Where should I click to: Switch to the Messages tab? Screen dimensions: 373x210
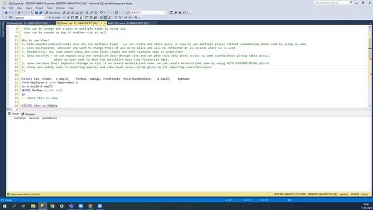[28, 114]
